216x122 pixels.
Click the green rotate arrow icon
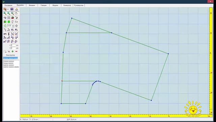click(x=5, y=26)
